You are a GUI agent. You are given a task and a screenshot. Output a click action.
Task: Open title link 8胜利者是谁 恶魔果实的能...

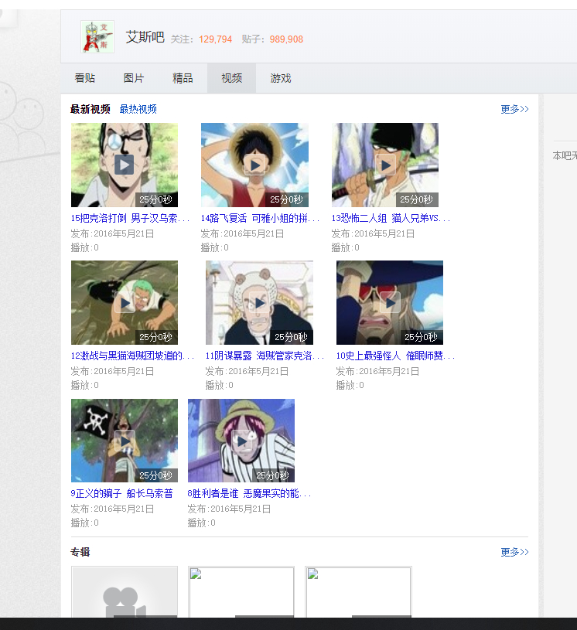click(x=249, y=493)
